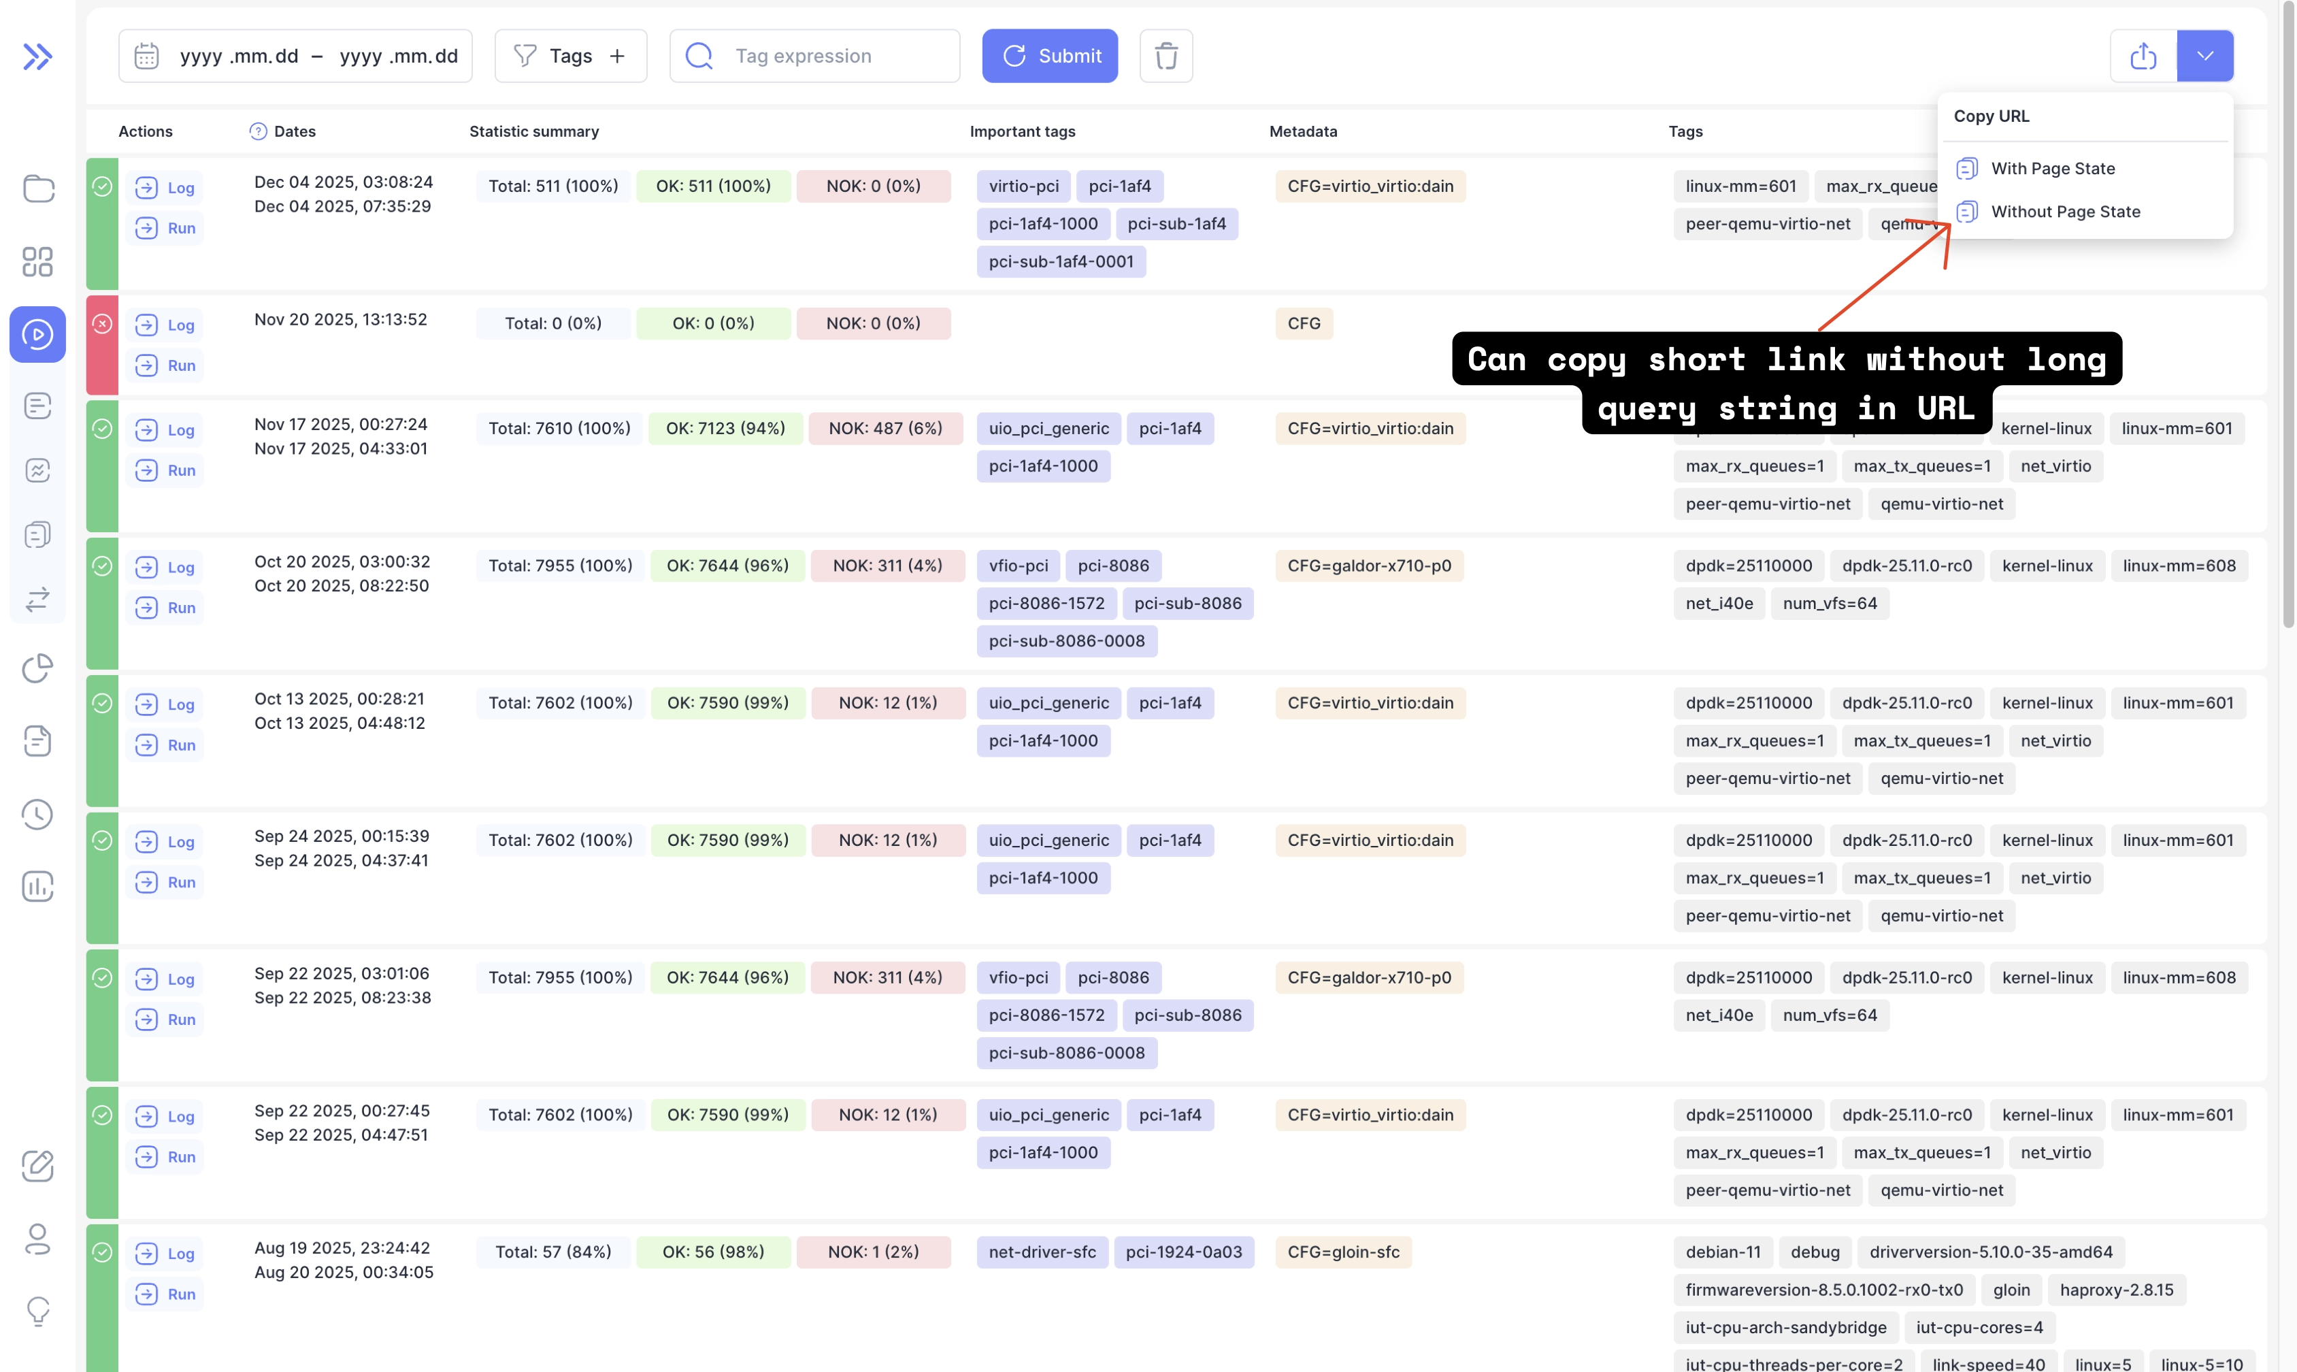Image resolution: width=2297 pixels, height=1372 pixels.
Task: Select the active runs play icon
Action: [x=38, y=333]
